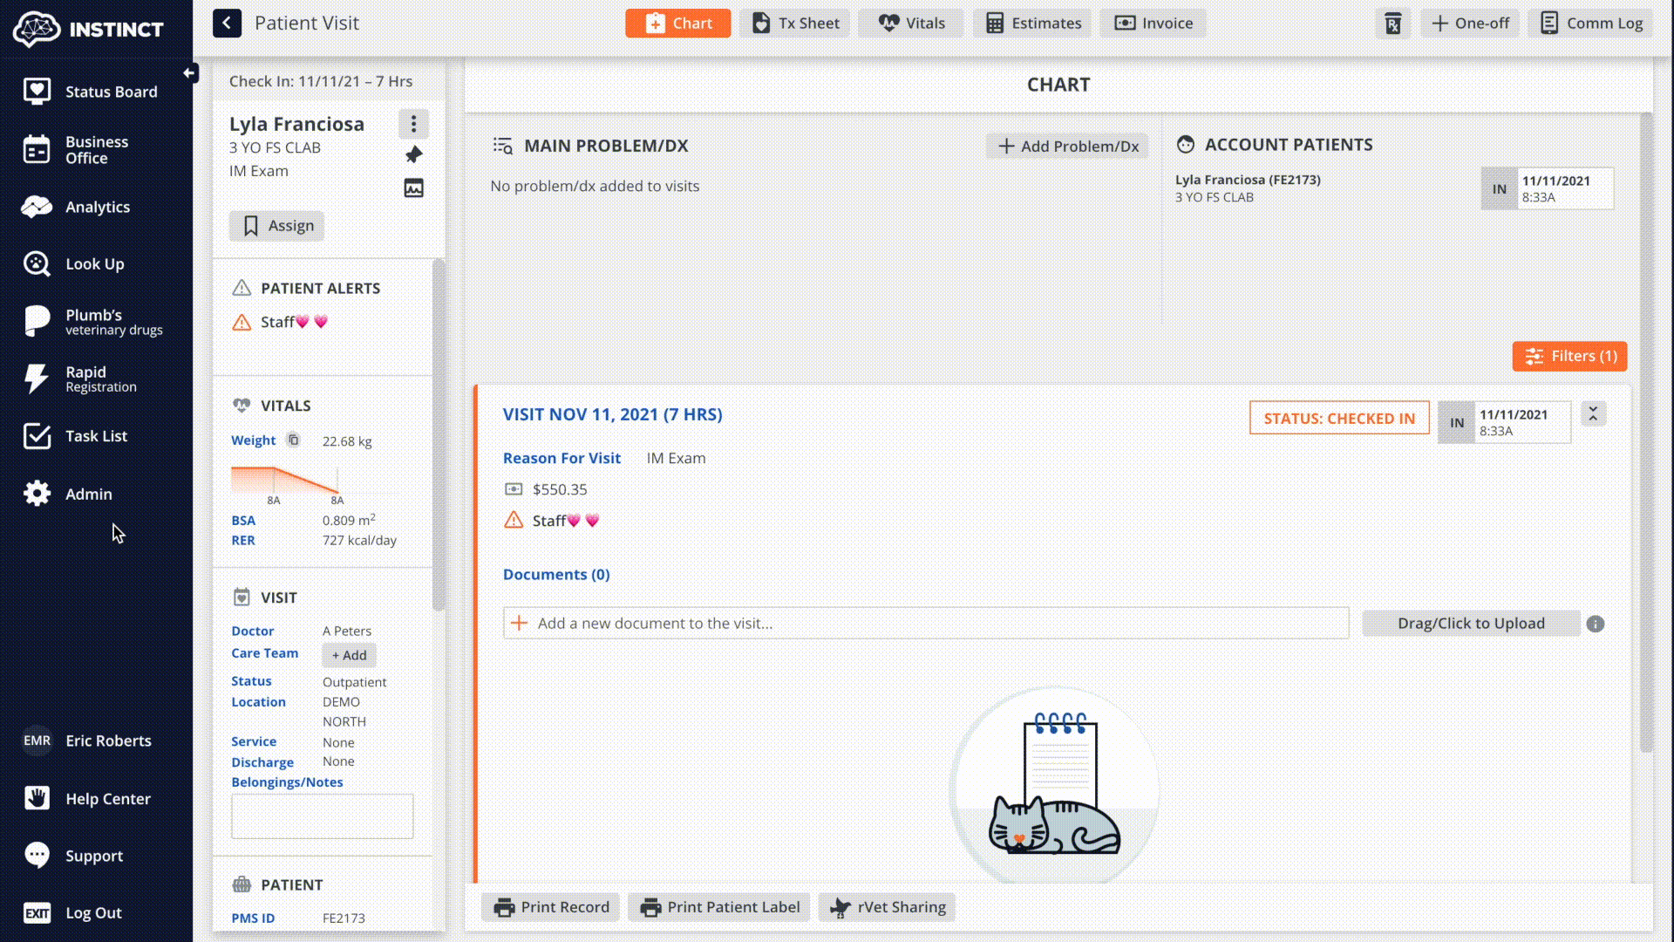Image resolution: width=1674 pixels, height=942 pixels.
Task: Click the prescription trash icon in the top bar
Action: pyautogui.click(x=1392, y=24)
